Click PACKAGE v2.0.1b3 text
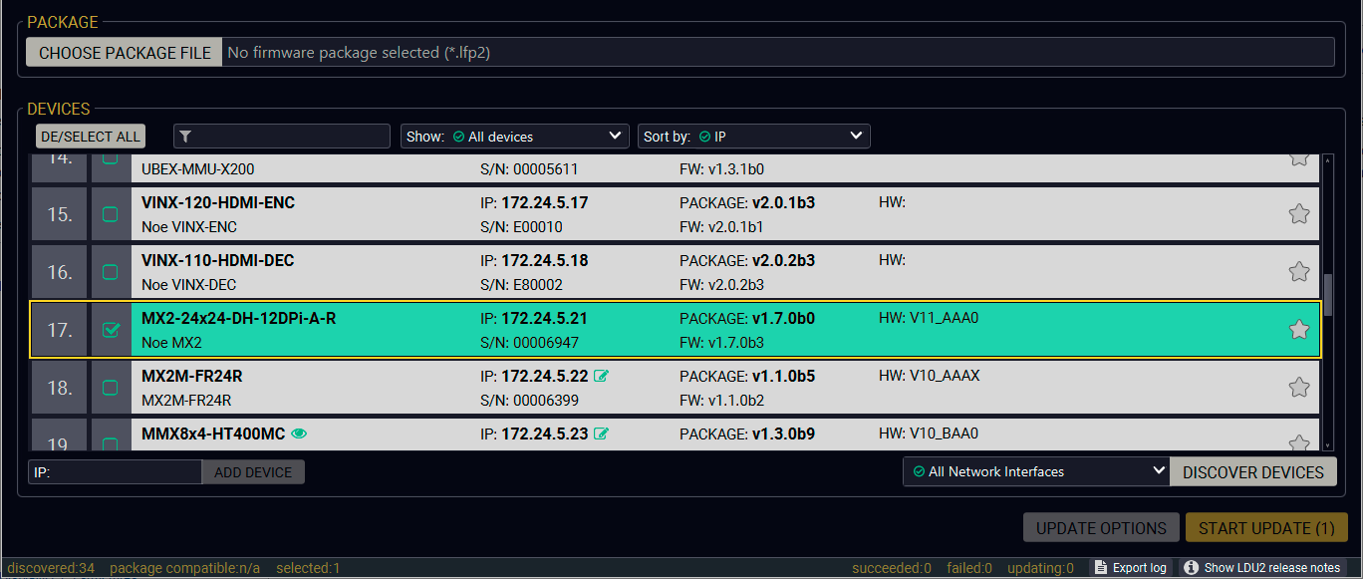The width and height of the screenshot is (1363, 579). (747, 202)
